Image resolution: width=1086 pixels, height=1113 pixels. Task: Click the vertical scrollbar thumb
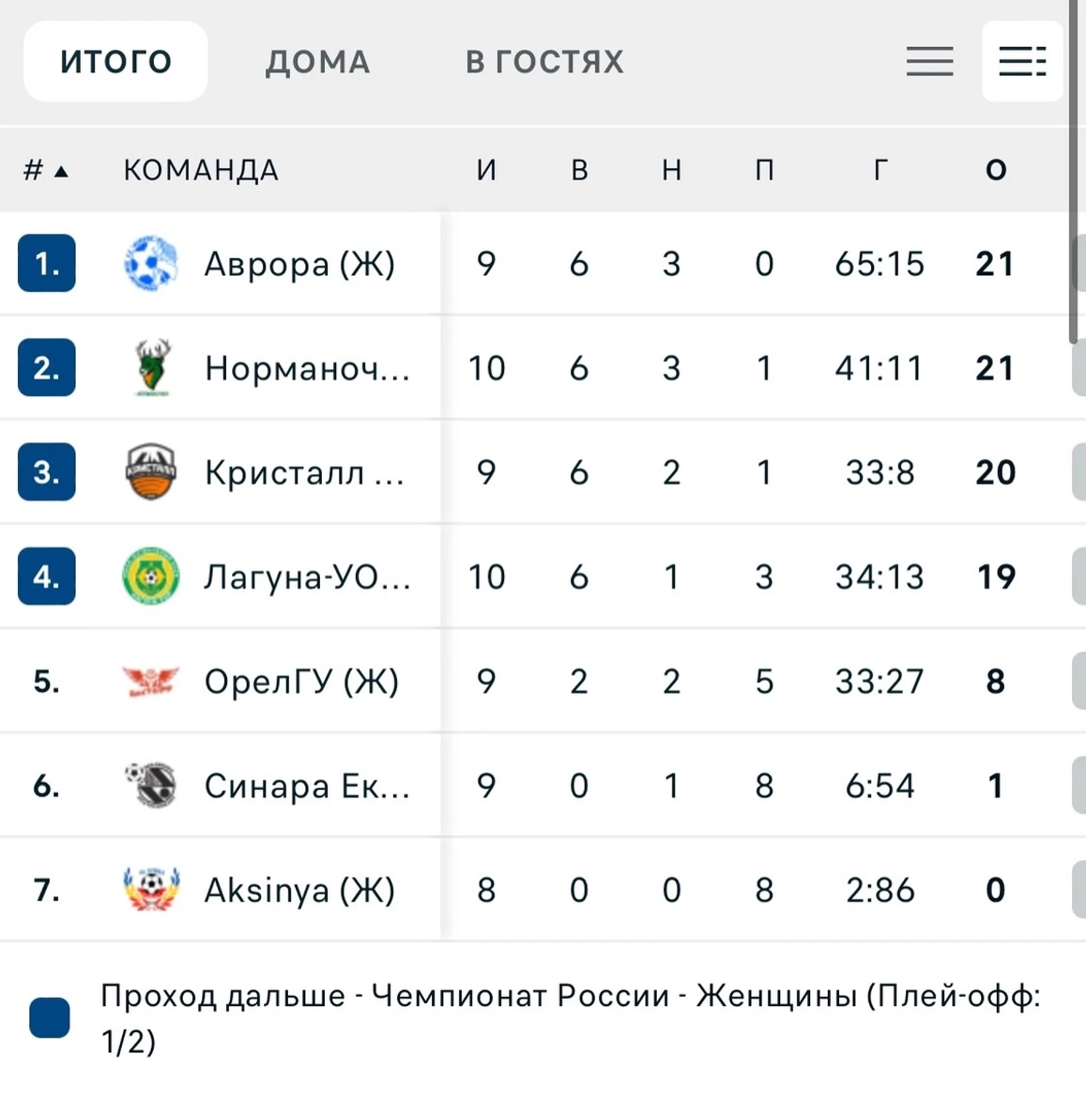coord(1073,171)
